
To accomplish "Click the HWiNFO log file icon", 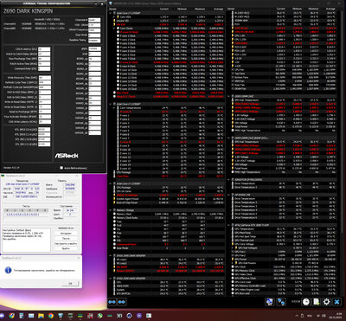I will point(317,302).
